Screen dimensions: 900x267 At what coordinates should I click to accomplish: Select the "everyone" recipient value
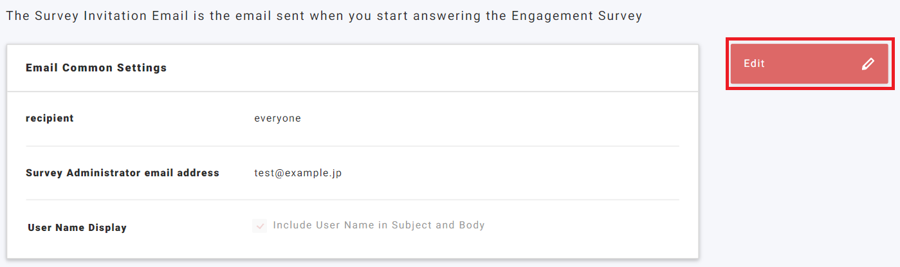coord(277,118)
